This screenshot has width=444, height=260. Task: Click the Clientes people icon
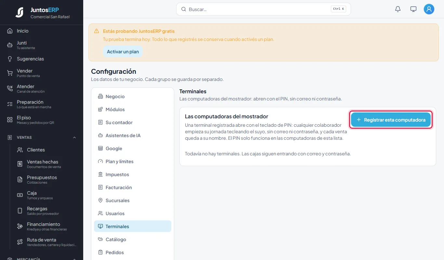click(x=20, y=150)
